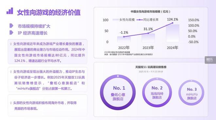This screenshot has width=216, height=120.
Task: Select the heading IP 经济高速增长
Action: click(32, 33)
